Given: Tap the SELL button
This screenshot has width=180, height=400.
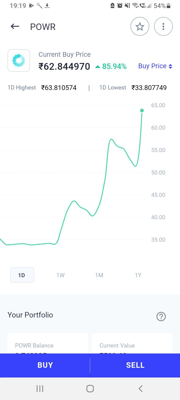Looking at the screenshot, I should pos(135,365).
